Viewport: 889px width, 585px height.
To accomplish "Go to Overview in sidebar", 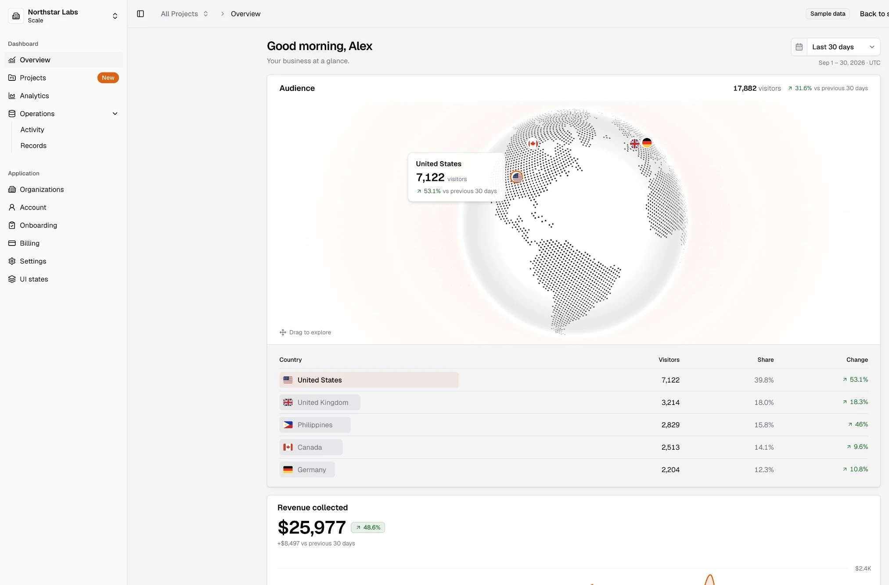I will coord(64,60).
